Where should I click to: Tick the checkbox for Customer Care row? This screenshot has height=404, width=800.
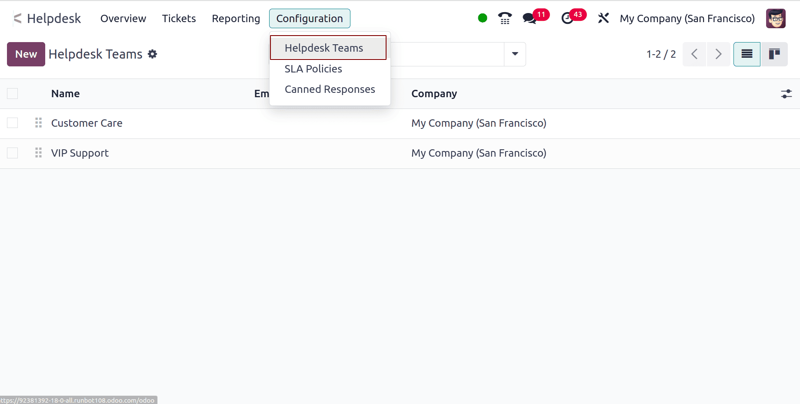pos(12,123)
